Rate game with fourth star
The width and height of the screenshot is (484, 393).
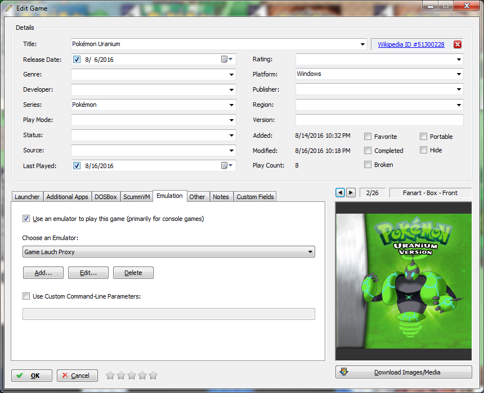click(x=142, y=376)
